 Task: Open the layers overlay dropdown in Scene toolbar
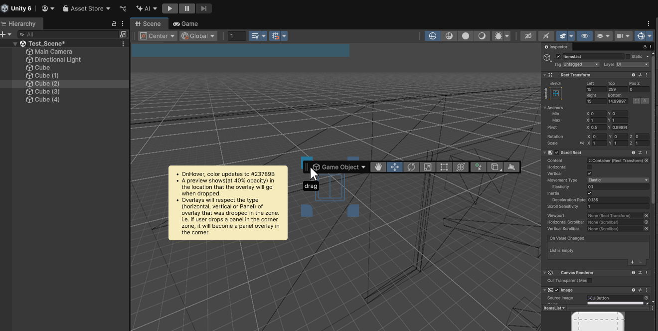603,36
